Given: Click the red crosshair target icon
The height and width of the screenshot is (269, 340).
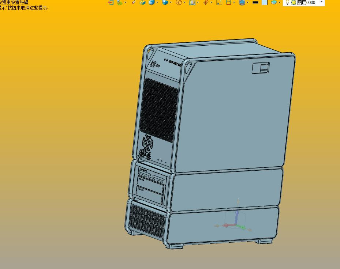Looking at the screenshot, I should (x=206, y=3).
